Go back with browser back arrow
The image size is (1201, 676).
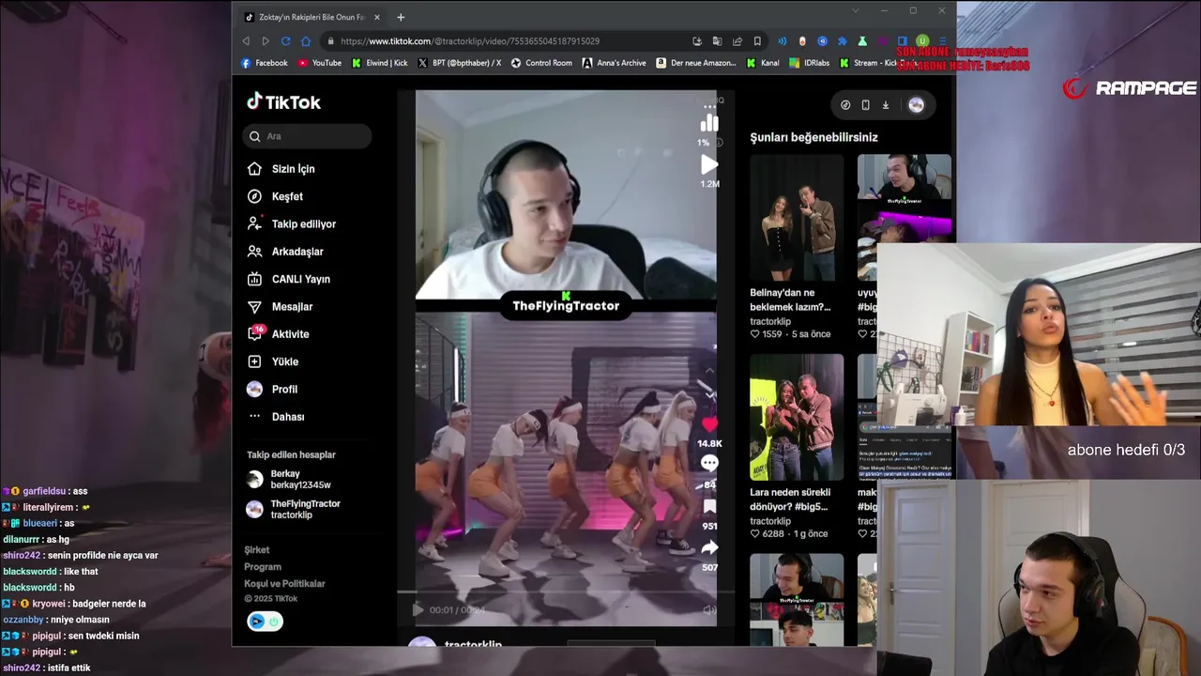pos(246,41)
